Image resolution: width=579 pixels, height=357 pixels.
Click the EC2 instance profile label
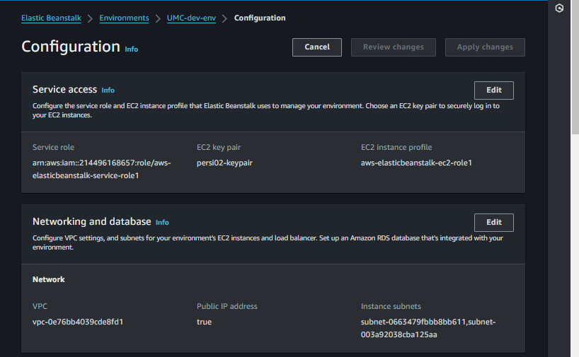[x=396, y=147]
